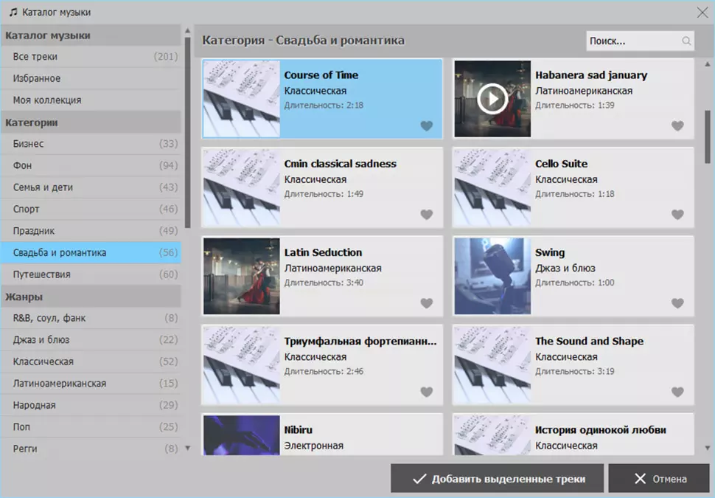715x498 pixels.
Task: Choose Классическая genre in sidebar
Action: click(91, 362)
